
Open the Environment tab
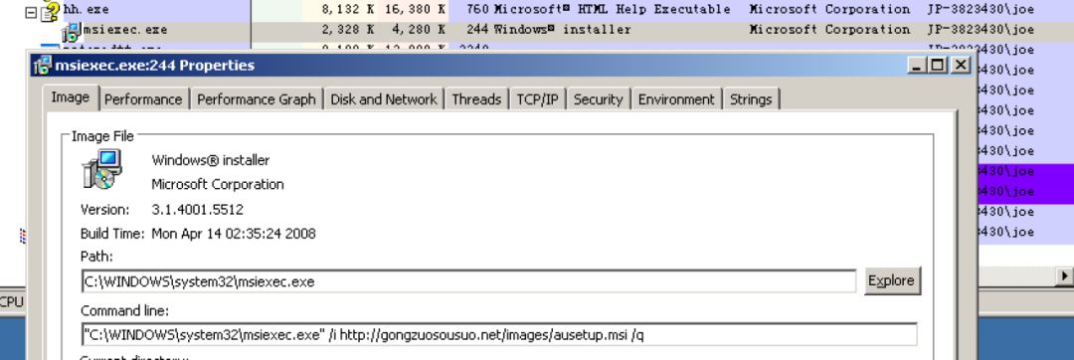coord(676,99)
